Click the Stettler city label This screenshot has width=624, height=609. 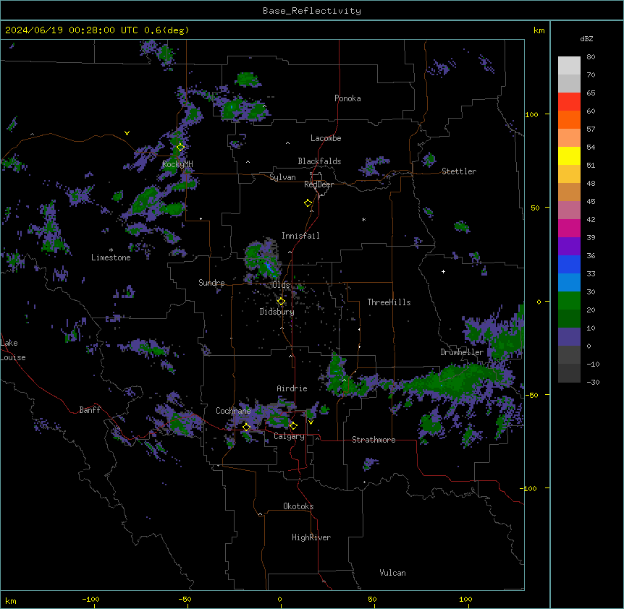459,171
